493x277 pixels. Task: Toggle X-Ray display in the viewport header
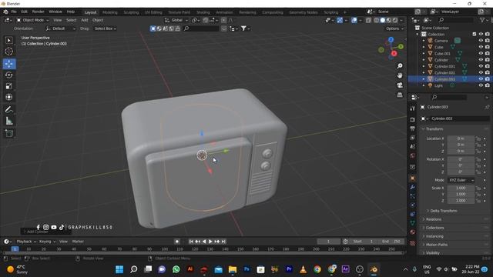368,20
